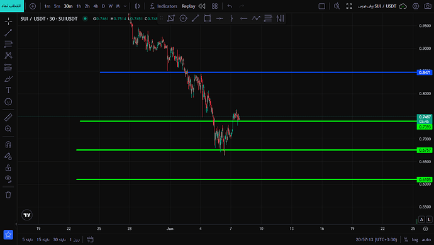Switch to the 5m timeframe
This screenshot has height=245, width=434.
(x=57, y=6)
